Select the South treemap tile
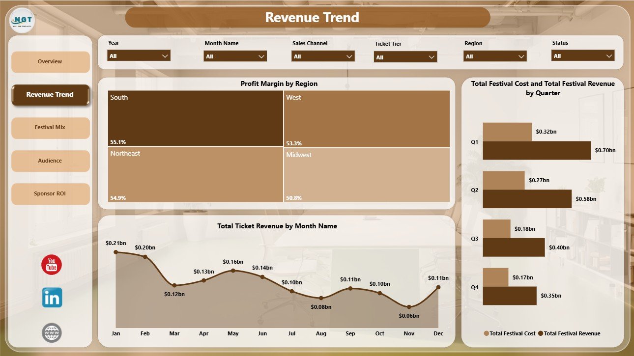Viewport: 634px width, 356px height. click(196, 118)
